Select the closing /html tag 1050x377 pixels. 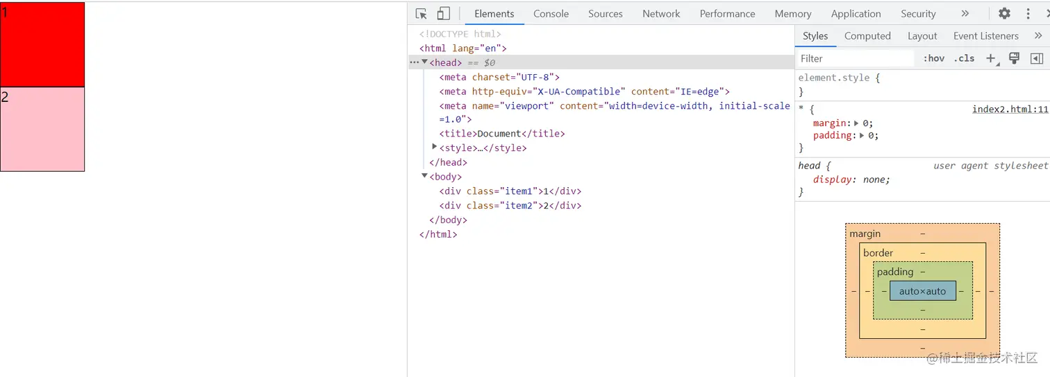[438, 234]
